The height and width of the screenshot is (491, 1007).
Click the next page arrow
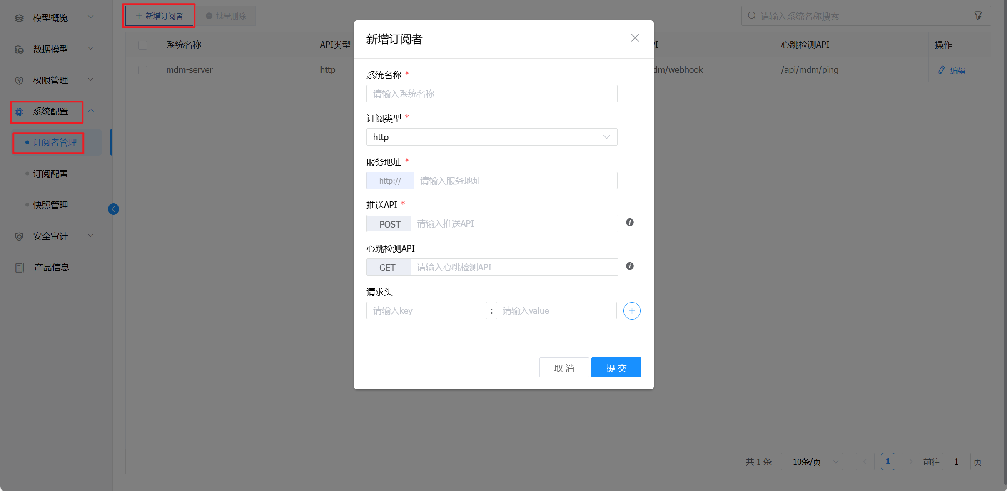click(911, 461)
